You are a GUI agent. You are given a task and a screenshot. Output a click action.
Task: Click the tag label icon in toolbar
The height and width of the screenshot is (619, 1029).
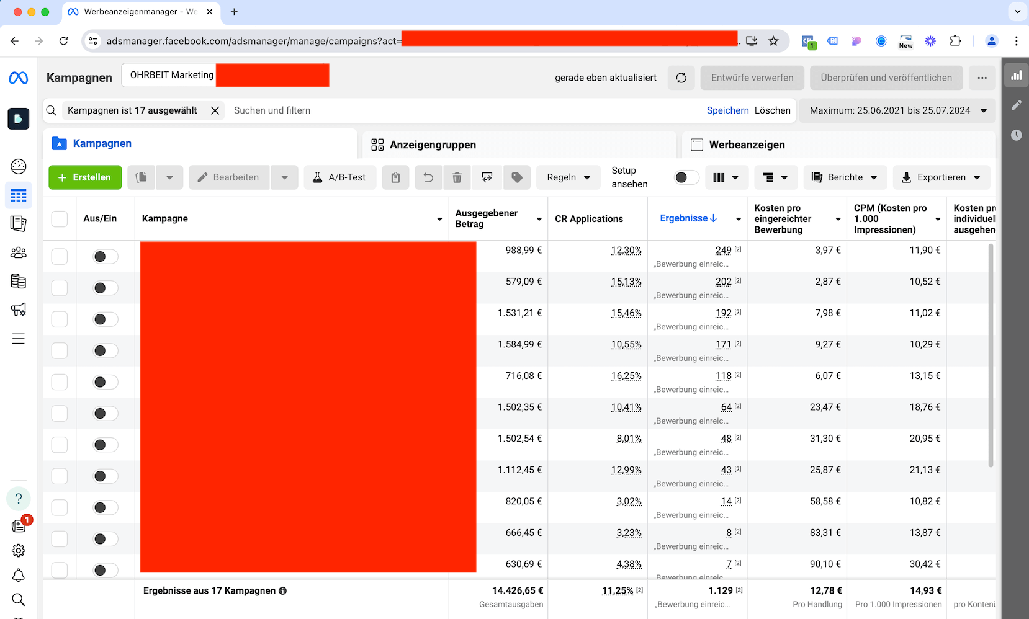(516, 177)
